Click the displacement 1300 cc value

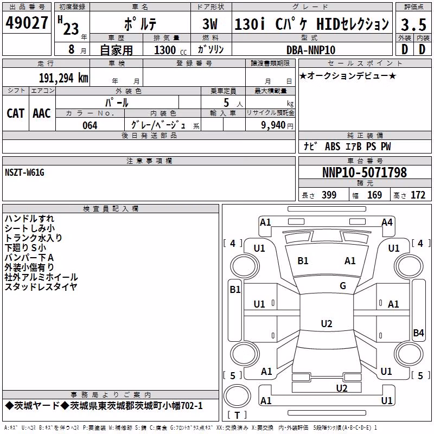pyautogui.click(x=170, y=50)
